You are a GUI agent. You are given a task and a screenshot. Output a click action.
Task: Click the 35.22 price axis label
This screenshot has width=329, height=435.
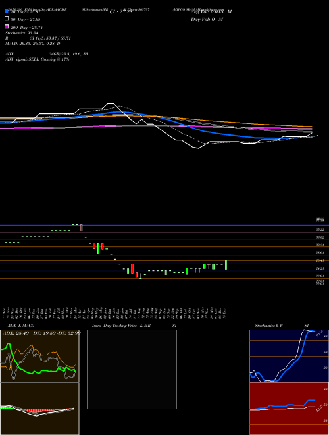pos(320,229)
